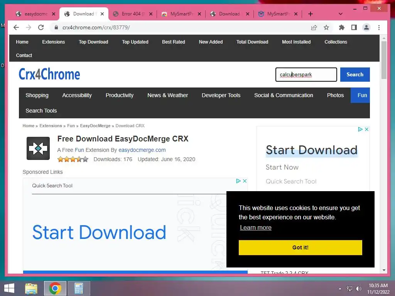Image resolution: width=395 pixels, height=296 pixels.
Task: Select the Photos category
Action: pos(335,95)
